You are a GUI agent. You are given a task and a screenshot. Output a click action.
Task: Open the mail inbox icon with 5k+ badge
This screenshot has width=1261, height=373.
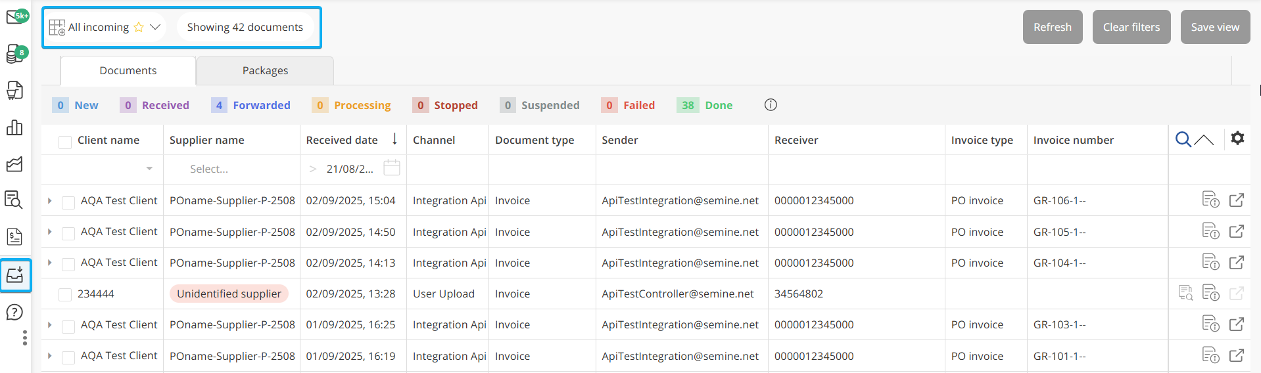pyautogui.click(x=16, y=16)
